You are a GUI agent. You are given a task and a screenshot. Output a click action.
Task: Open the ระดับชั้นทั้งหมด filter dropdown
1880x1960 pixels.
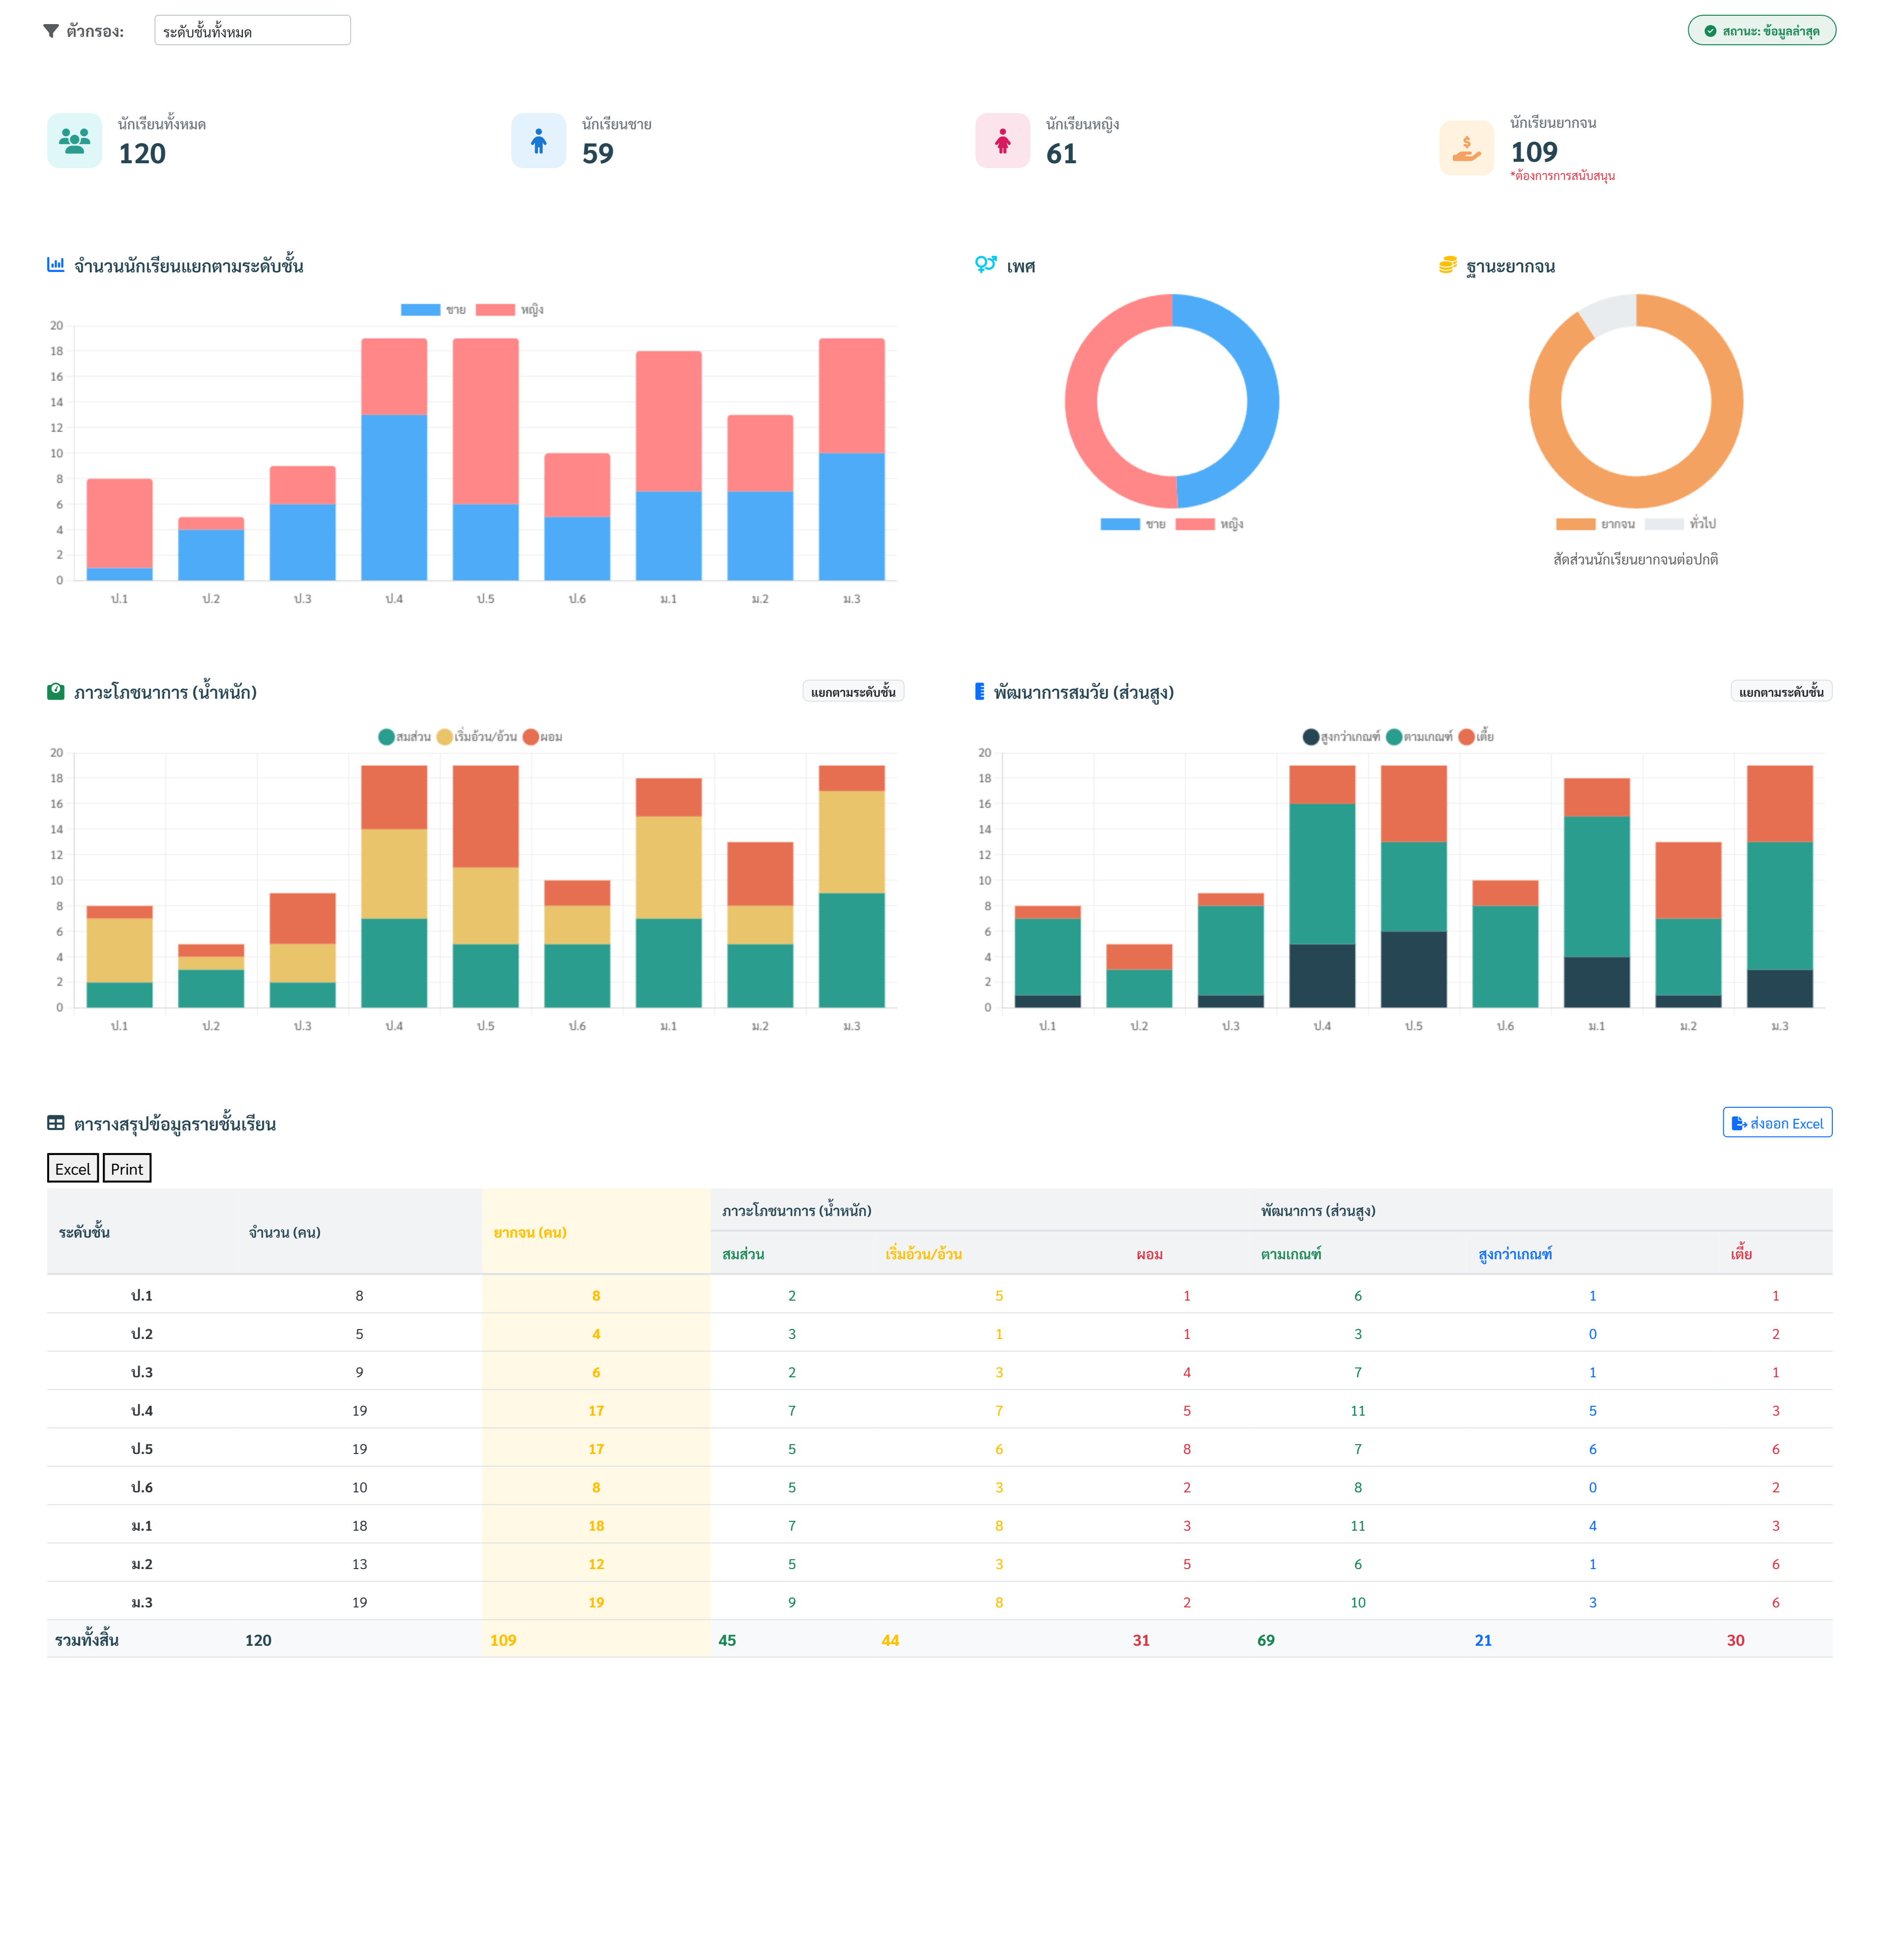[252, 31]
